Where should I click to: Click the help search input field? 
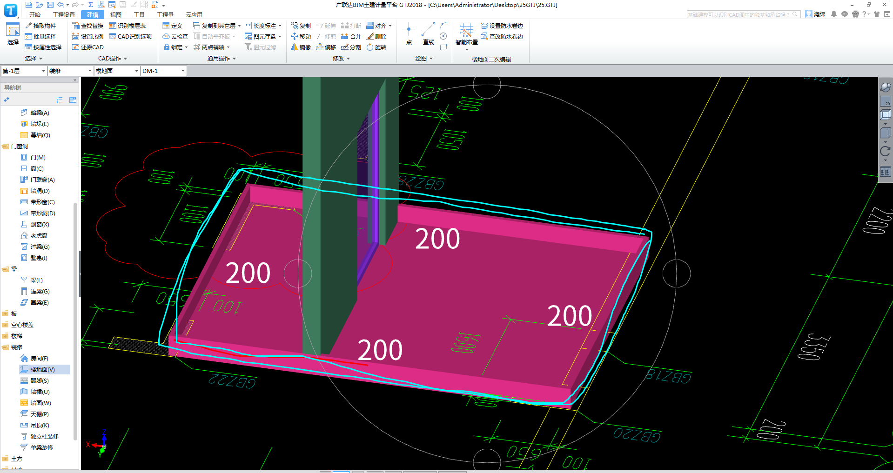pos(744,14)
